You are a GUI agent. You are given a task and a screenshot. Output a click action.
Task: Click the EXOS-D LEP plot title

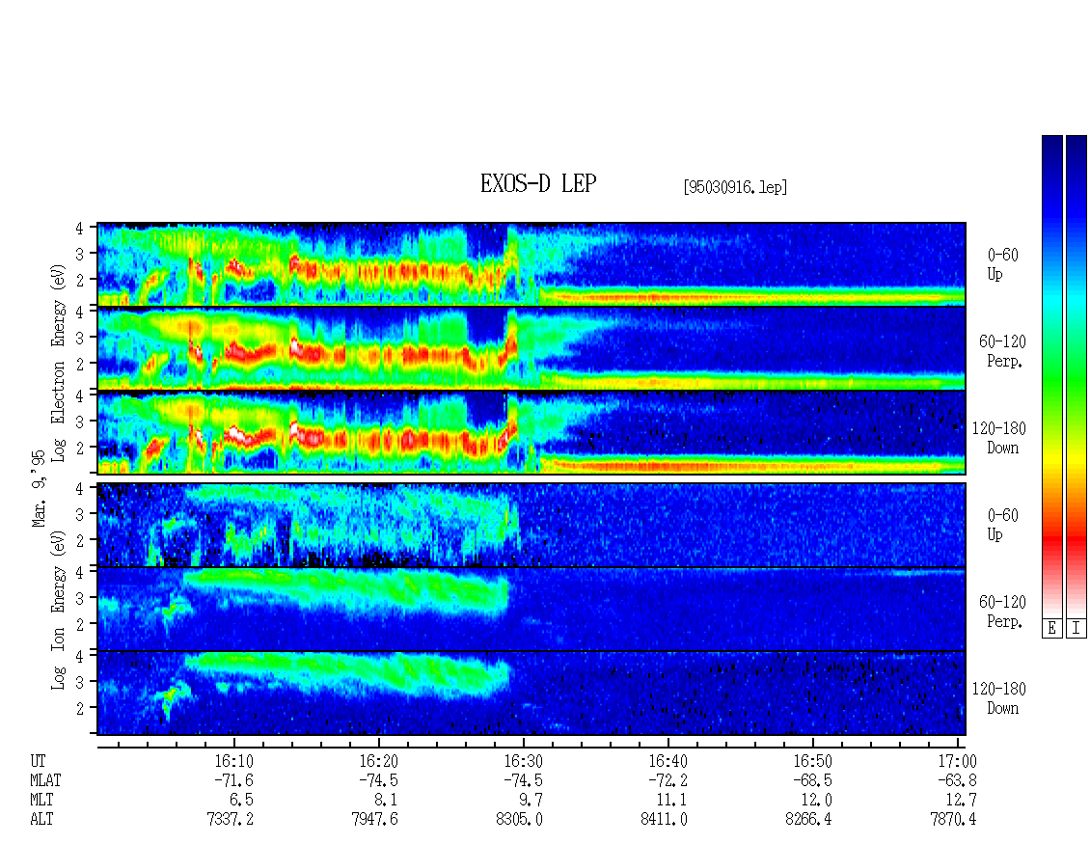point(538,183)
